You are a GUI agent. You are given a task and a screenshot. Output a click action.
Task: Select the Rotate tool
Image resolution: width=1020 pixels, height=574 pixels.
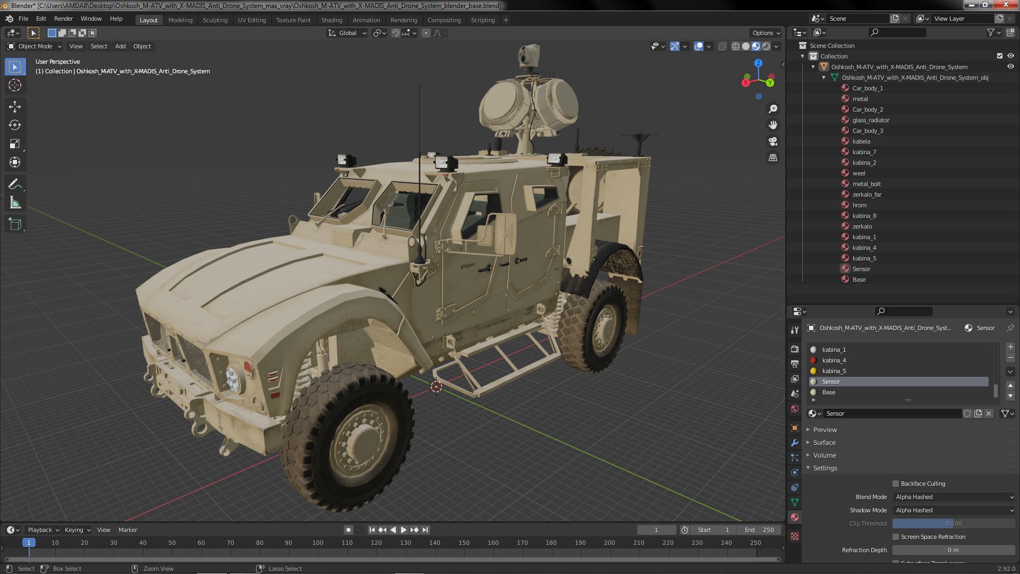(15, 125)
